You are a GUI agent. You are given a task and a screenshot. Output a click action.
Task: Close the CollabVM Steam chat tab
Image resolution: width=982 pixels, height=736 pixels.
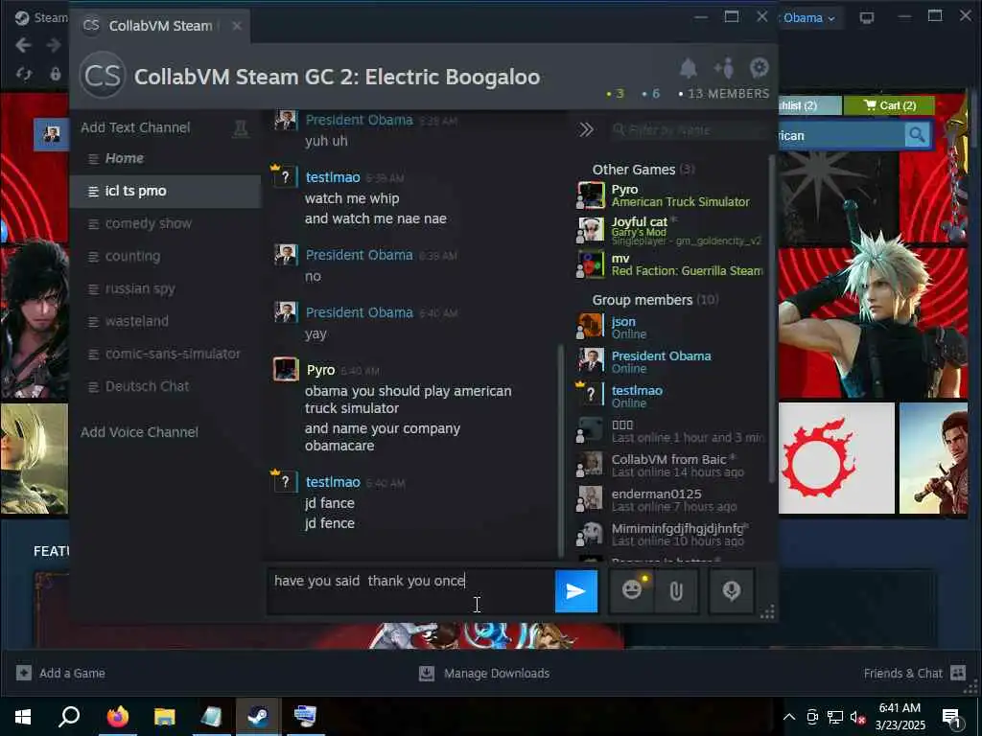236,26
